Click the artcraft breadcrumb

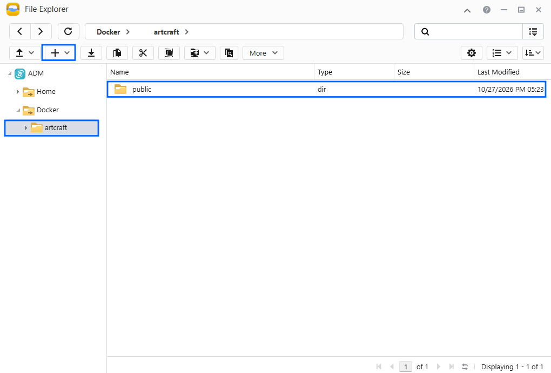[166, 32]
